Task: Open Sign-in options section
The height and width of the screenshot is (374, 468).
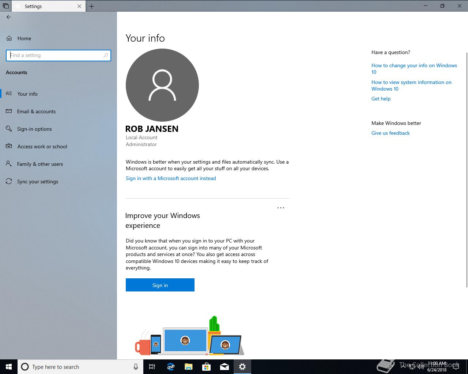Action: coord(58,129)
